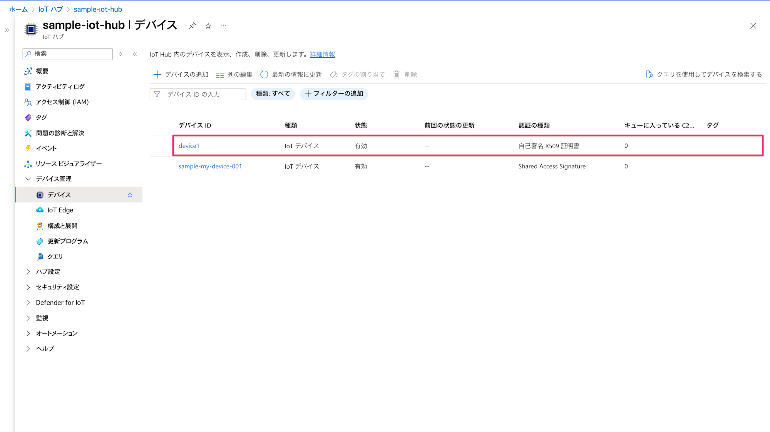Favorite this resource with the star icon
770x432 pixels.
click(208, 26)
